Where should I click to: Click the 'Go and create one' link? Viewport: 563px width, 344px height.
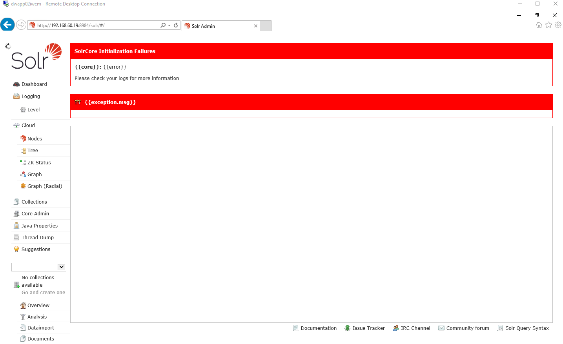pos(43,293)
